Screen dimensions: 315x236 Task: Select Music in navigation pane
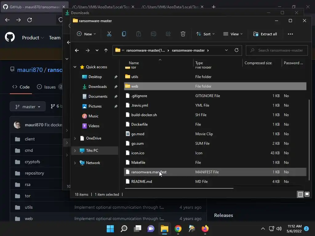tap(94, 116)
